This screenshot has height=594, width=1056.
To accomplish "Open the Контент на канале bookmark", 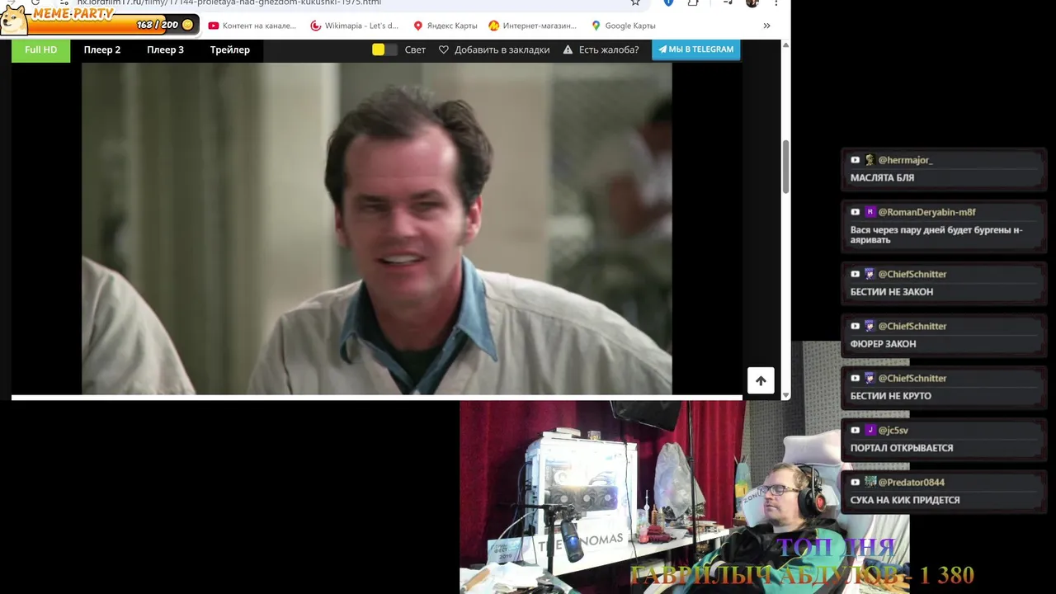I will (252, 26).
